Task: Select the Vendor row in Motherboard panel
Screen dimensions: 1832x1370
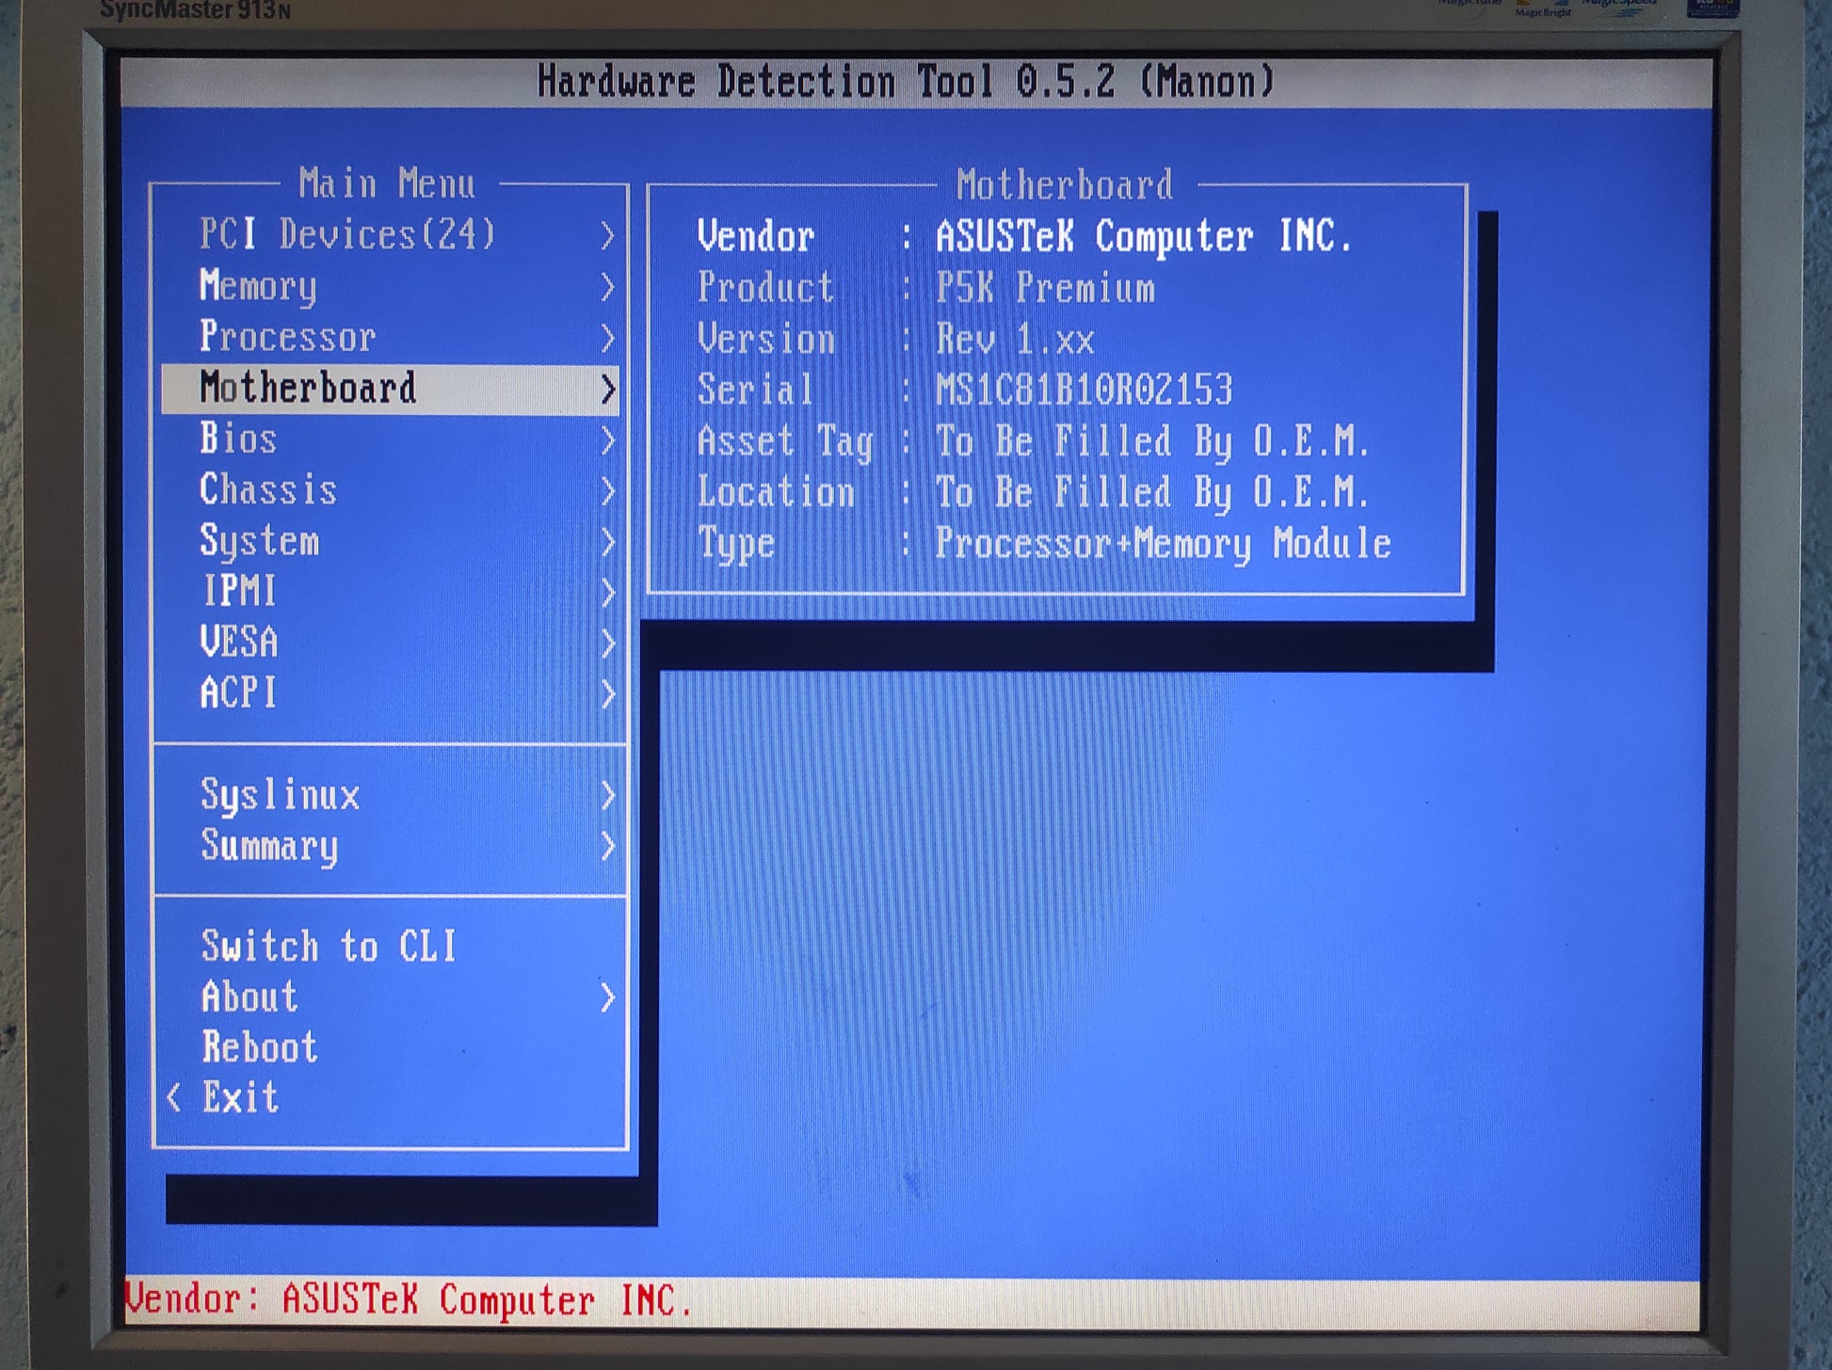Action: point(1023,236)
